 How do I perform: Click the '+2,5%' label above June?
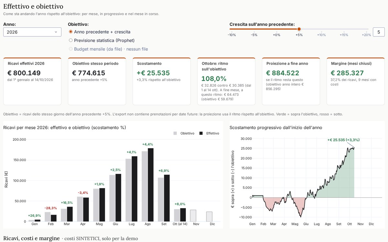click(115, 170)
